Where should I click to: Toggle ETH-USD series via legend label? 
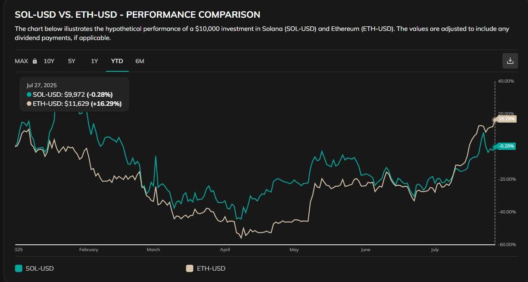pyautogui.click(x=211, y=268)
